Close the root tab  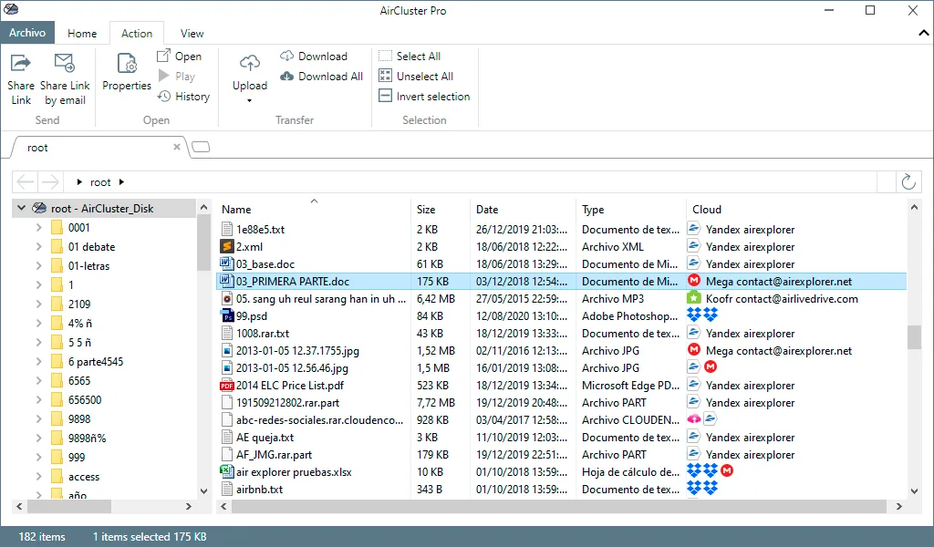tap(177, 147)
